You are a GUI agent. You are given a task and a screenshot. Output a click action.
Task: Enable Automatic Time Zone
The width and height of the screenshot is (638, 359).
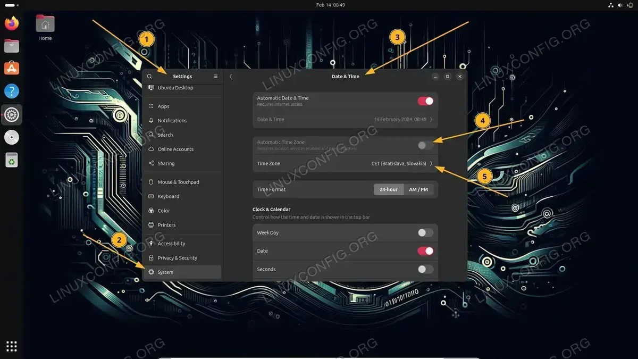424,145
